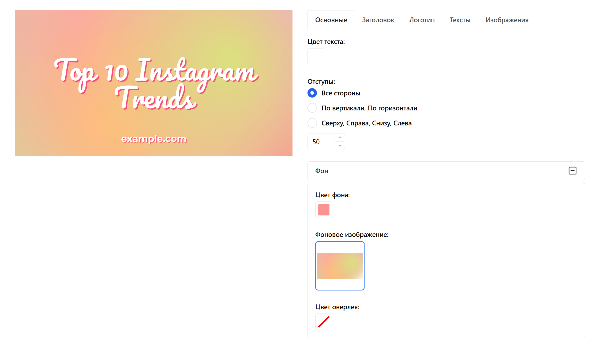This screenshot has width=600, height=343.
Task: Go to the Тексты tab
Action: pyautogui.click(x=460, y=20)
